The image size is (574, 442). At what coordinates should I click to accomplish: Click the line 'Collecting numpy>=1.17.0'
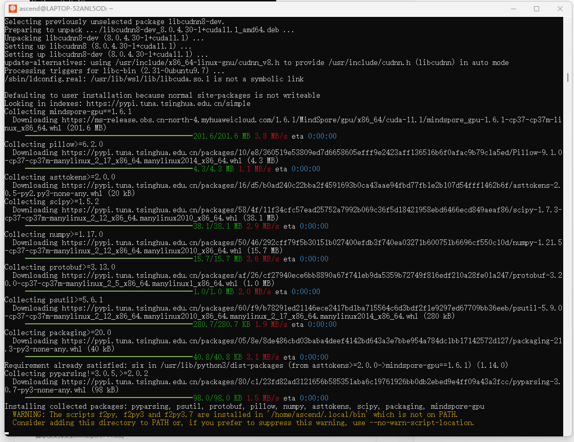pyautogui.click(x=54, y=234)
